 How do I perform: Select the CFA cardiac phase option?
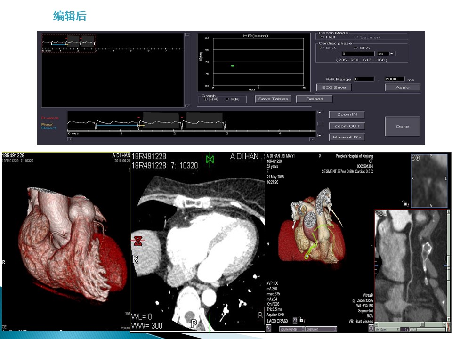(x=355, y=48)
